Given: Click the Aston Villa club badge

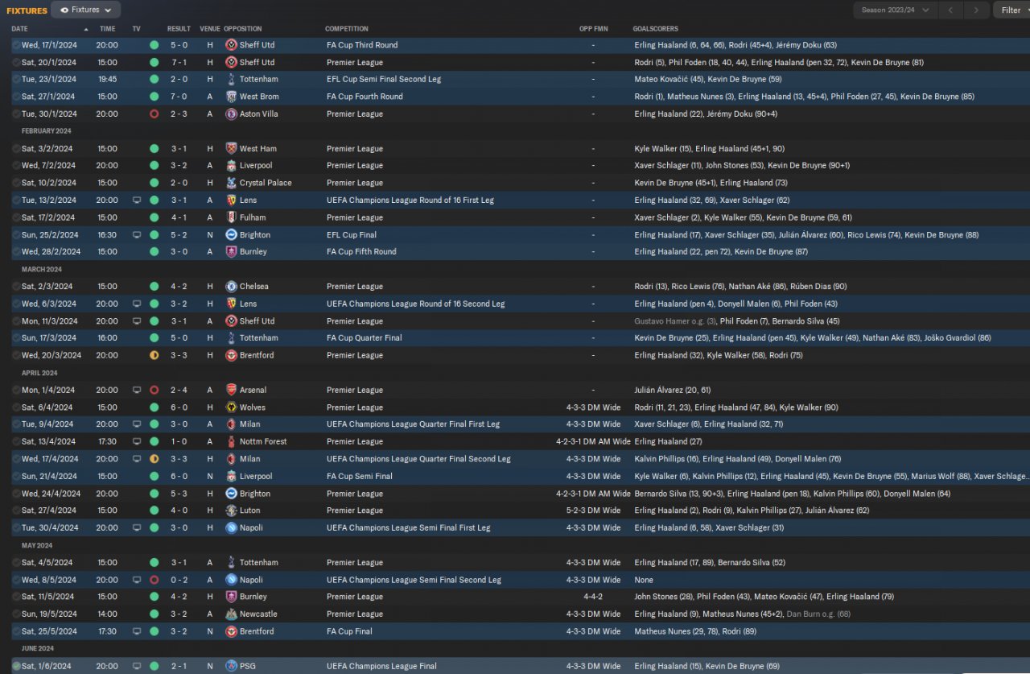Looking at the screenshot, I should 232,114.
